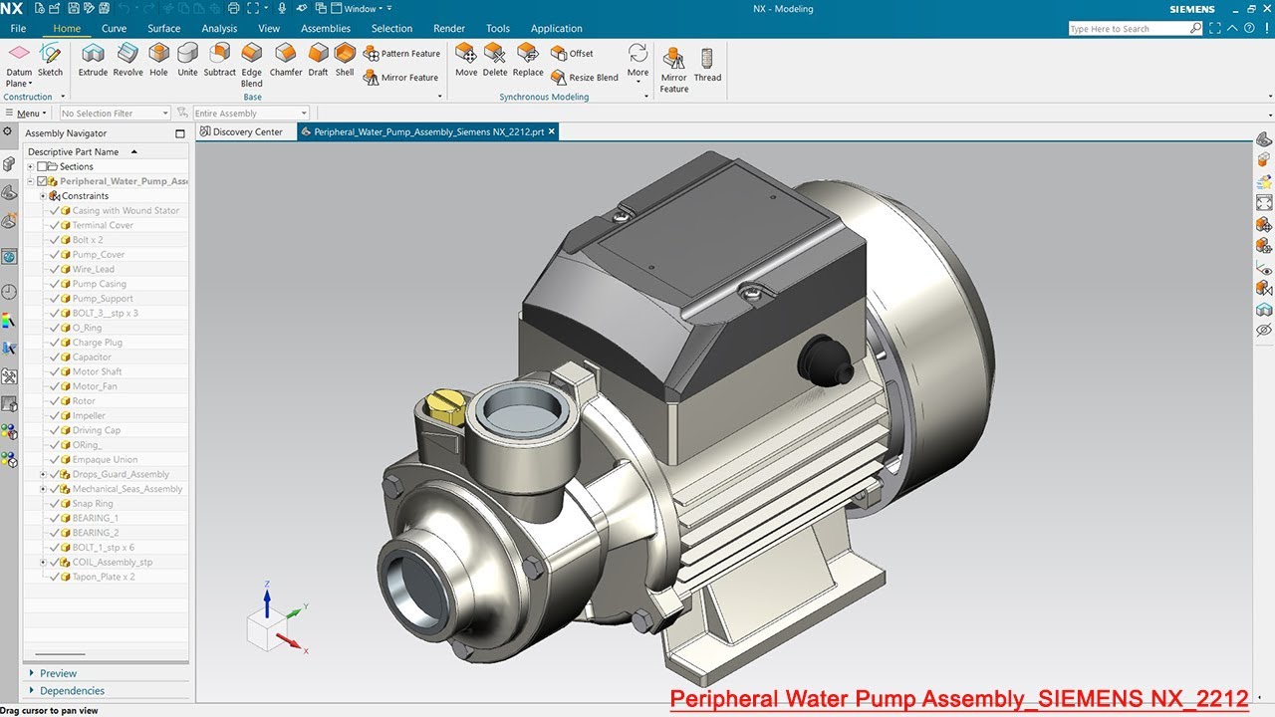Choose the Extrude tool
The image size is (1275, 717).
pos(93,60)
